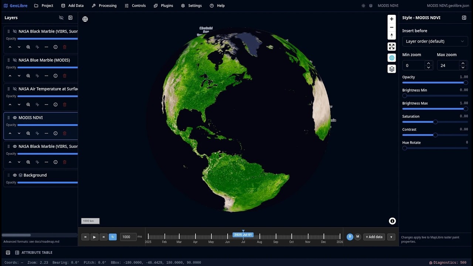The image size is (473, 266).
Task: Click the GeoLibre logo icon
Action: click(6, 6)
